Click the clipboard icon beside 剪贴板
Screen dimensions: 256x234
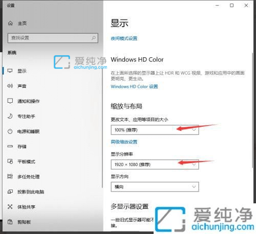coord(10,222)
